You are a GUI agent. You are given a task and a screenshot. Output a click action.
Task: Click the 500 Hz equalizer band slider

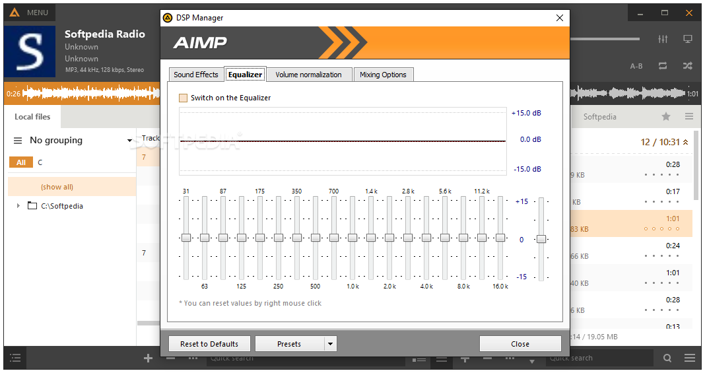tap(315, 238)
